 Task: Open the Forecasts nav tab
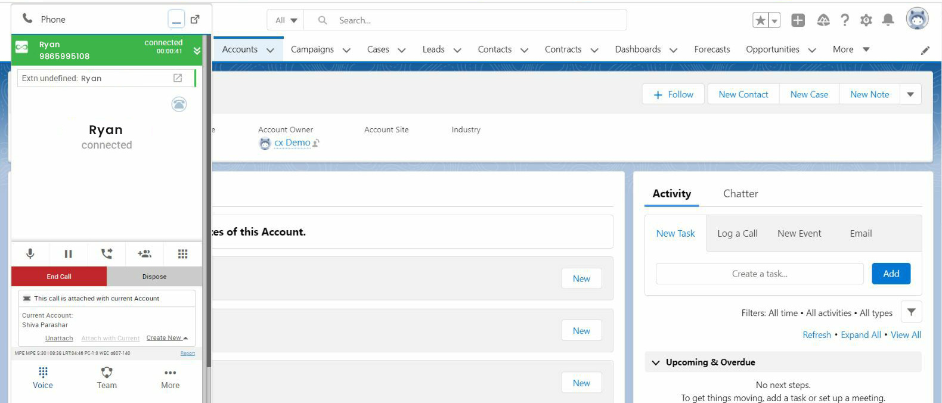712,49
